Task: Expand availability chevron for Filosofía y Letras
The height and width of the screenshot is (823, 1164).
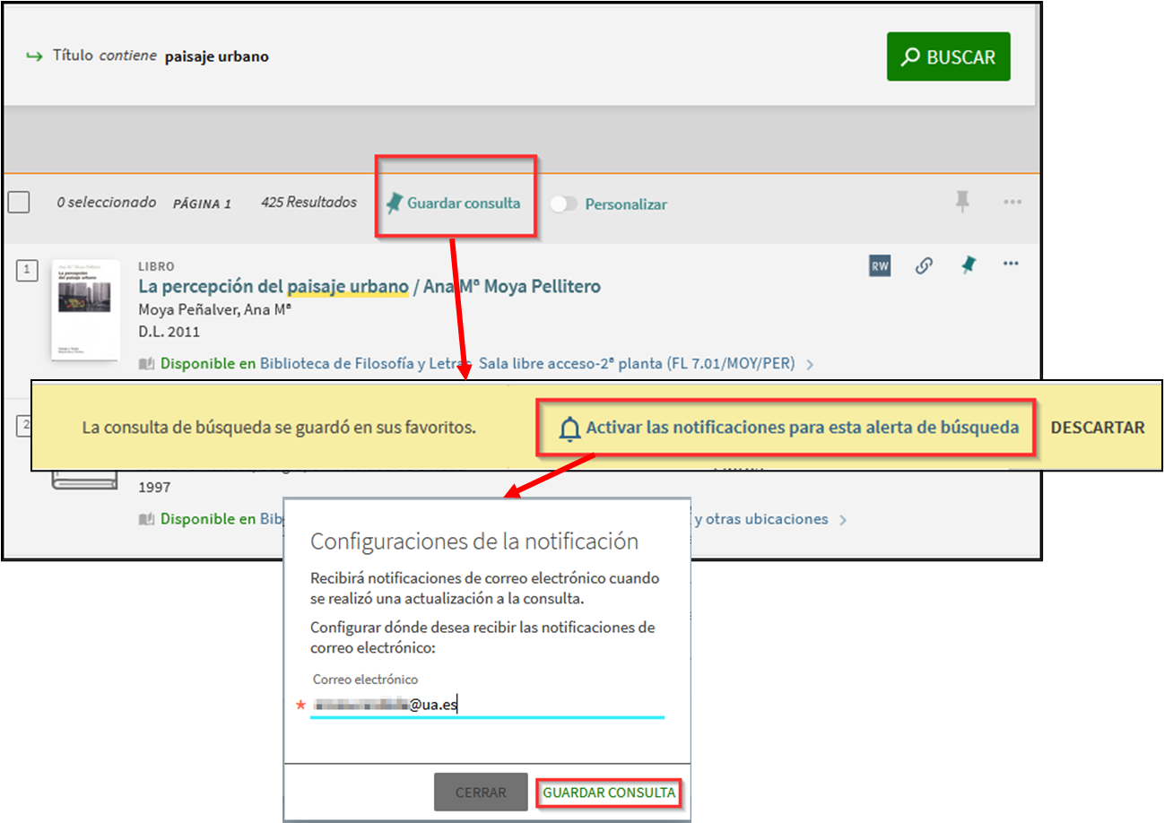Action: [810, 364]
